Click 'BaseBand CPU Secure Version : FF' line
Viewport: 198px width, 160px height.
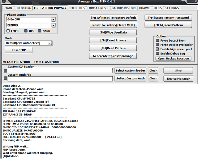[26, 102]
